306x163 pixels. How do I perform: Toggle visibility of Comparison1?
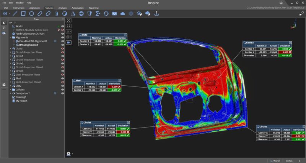[63, 93]
